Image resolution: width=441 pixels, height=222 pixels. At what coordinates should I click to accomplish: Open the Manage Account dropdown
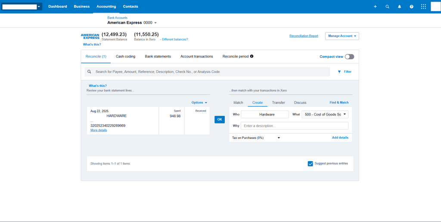click(342, 36)
